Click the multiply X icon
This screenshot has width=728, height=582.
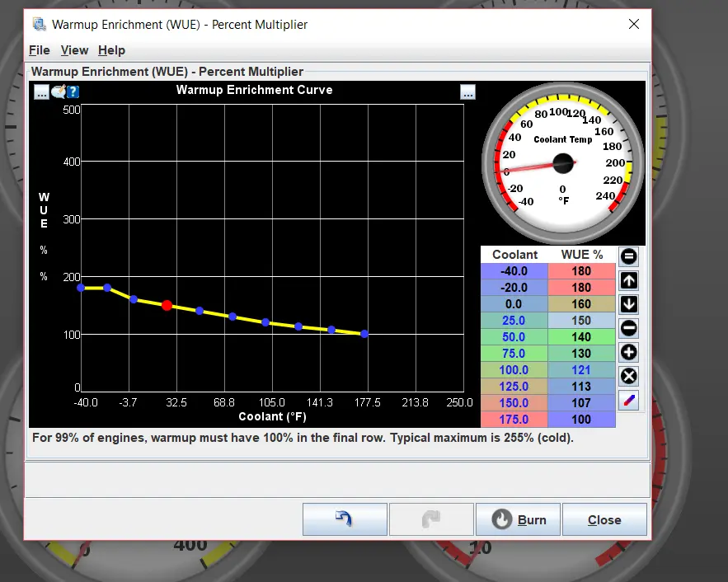click(628, 377)
